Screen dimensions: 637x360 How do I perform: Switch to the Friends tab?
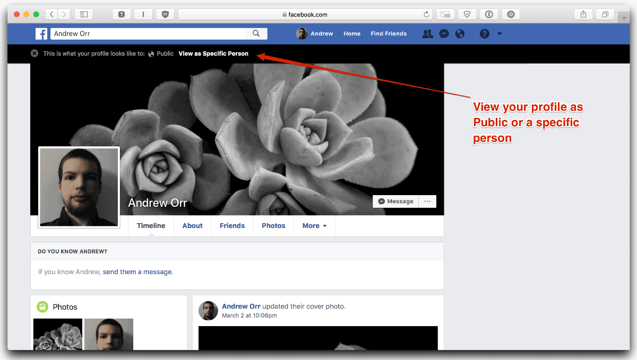232,226
